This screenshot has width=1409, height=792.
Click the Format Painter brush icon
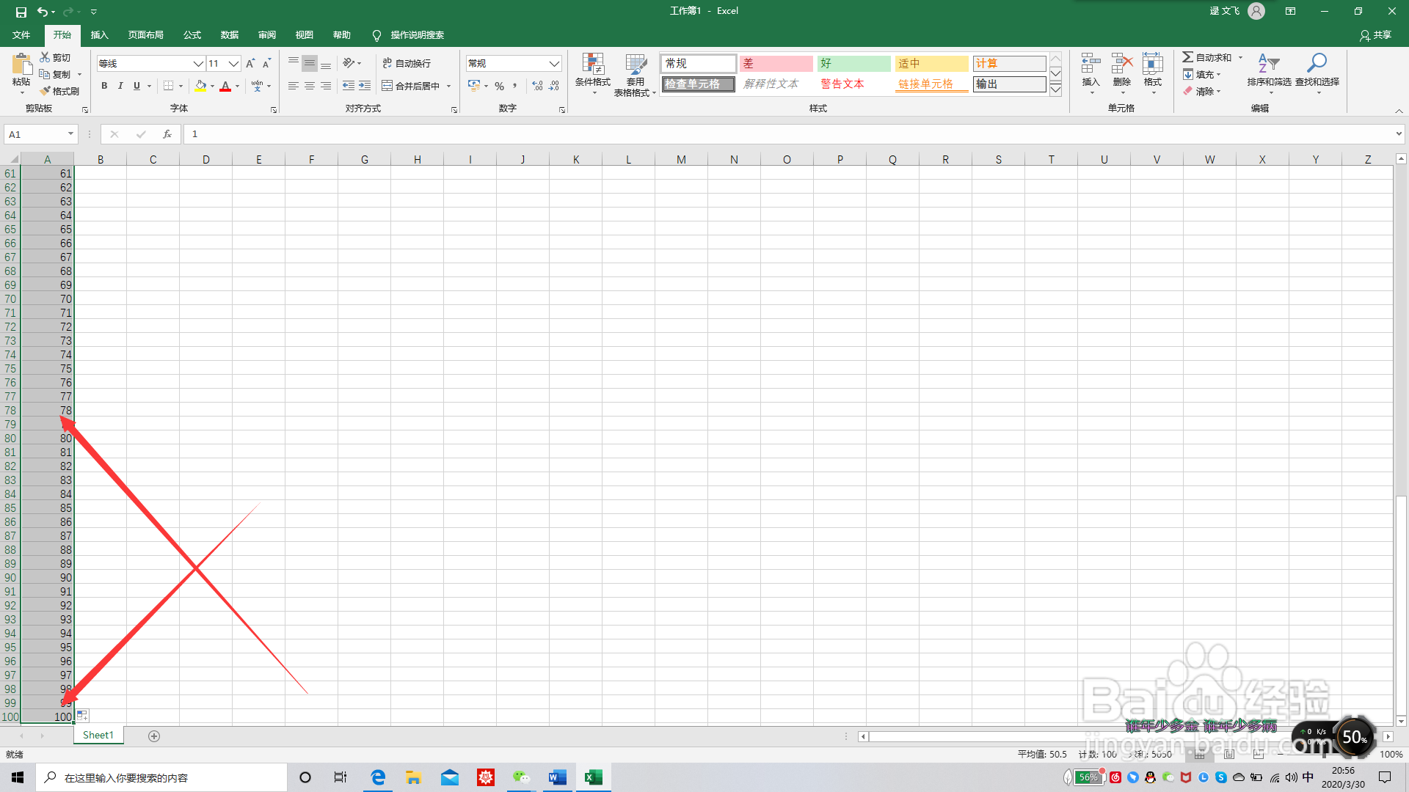pyautogui.click(x=46, y=91)
